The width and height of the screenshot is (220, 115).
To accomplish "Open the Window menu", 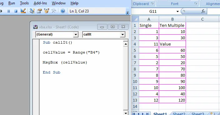I will pyautogui.click(x=59, y=3).
